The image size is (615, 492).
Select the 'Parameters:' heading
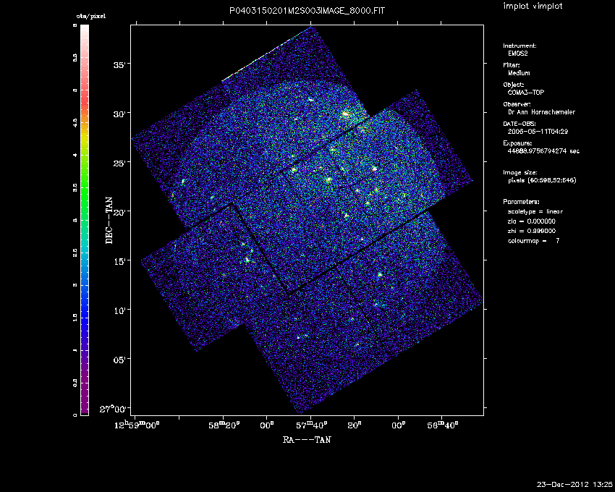click(521, 202)
